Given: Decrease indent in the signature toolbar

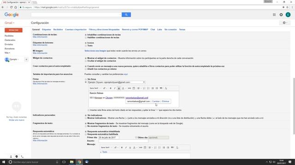Looking at the screenshot, I should (153, 88).
